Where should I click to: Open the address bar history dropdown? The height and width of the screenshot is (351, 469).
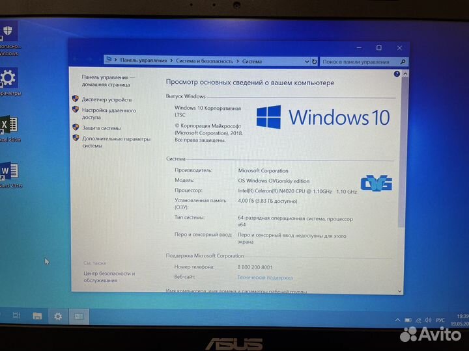pos(307,62)
